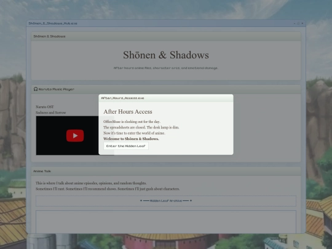
Task: Click the Enter the Hidden Leaf button
Action: tap(126, 146)
